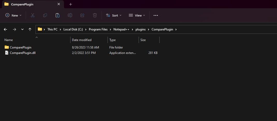Add a new tab with plus button

[x=71, y=4]
